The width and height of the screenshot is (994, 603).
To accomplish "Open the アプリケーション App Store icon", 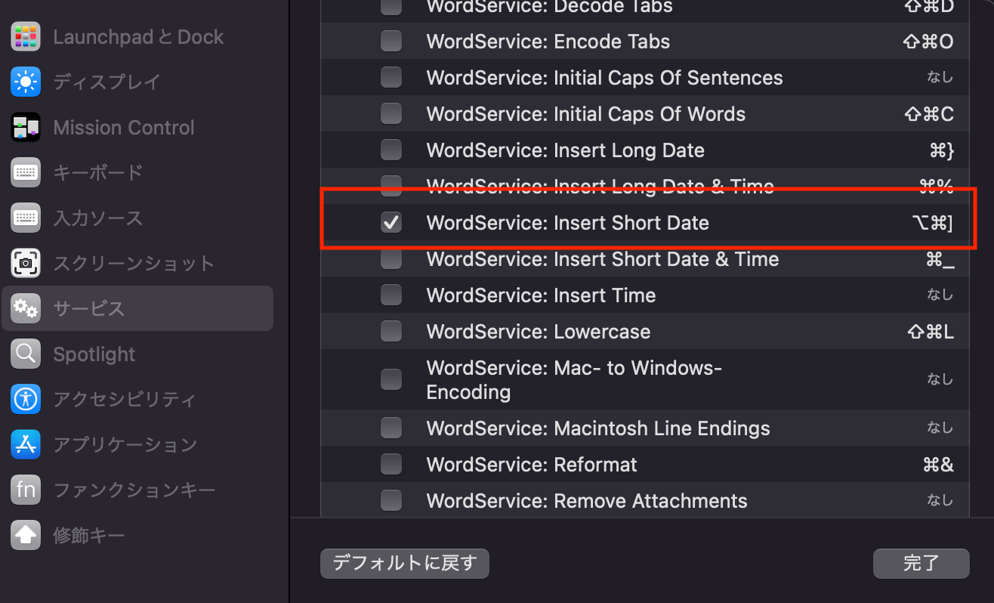I will [x=26, y=444].
